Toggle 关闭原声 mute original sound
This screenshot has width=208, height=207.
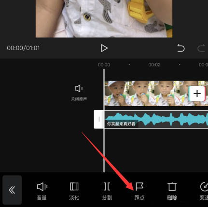79,93
